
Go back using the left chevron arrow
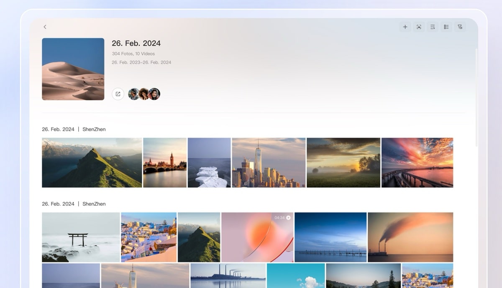pos(45,27)
